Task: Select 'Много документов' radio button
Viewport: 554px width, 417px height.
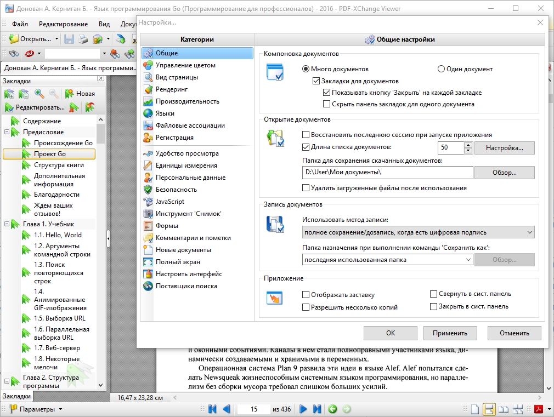Action: point(306,69)
